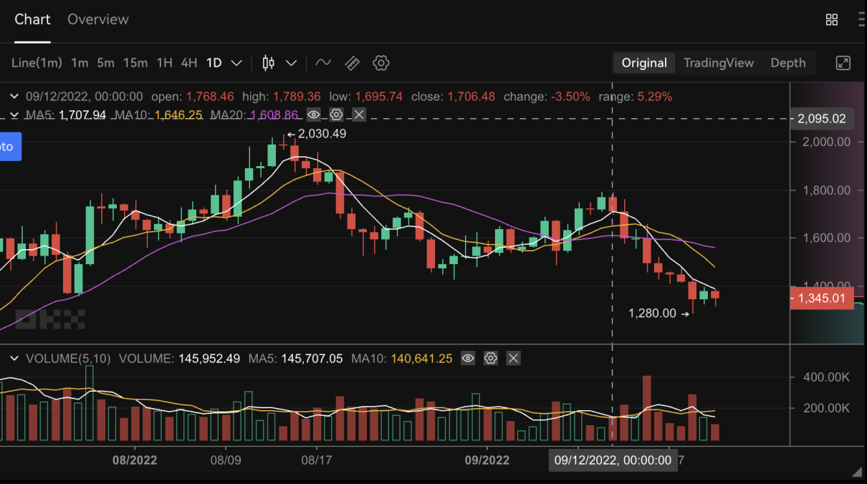Hide VOLUME indicator using eye icon
The image size is (867, 484).
pyautogui.click(x=468, y=358)
